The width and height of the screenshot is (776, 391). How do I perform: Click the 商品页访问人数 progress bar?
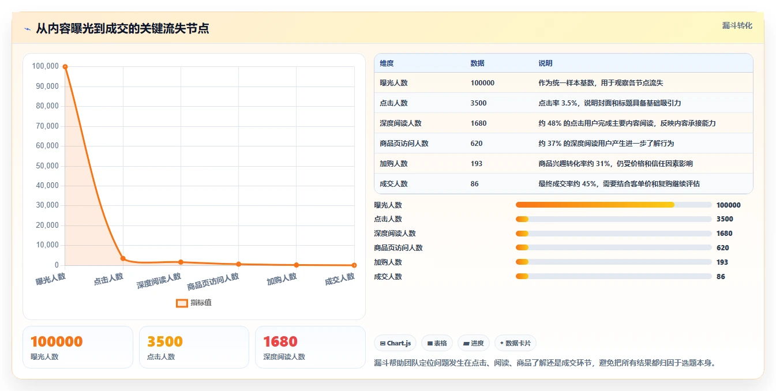(x=613, y=248)
